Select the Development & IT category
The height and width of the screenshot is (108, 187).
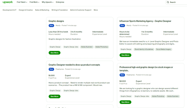[x=9, y=10]
